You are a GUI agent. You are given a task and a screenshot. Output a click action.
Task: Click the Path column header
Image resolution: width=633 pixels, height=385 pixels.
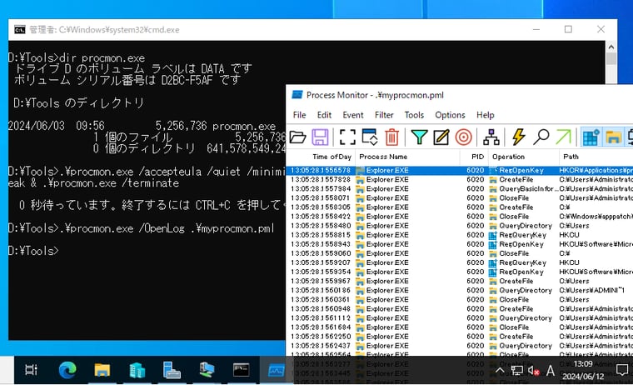coord(596,157)
